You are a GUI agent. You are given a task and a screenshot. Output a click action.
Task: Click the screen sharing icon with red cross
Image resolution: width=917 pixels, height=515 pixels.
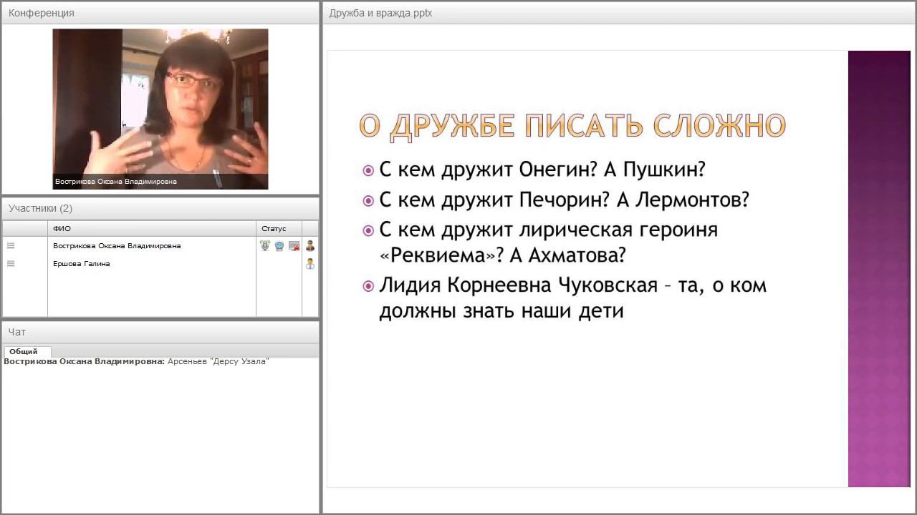[294, 246]
